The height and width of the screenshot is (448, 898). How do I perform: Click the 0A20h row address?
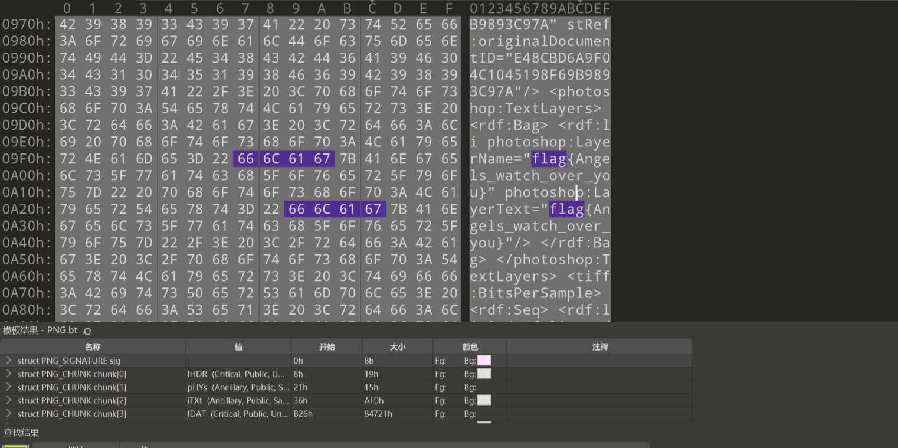click(27, 209)
